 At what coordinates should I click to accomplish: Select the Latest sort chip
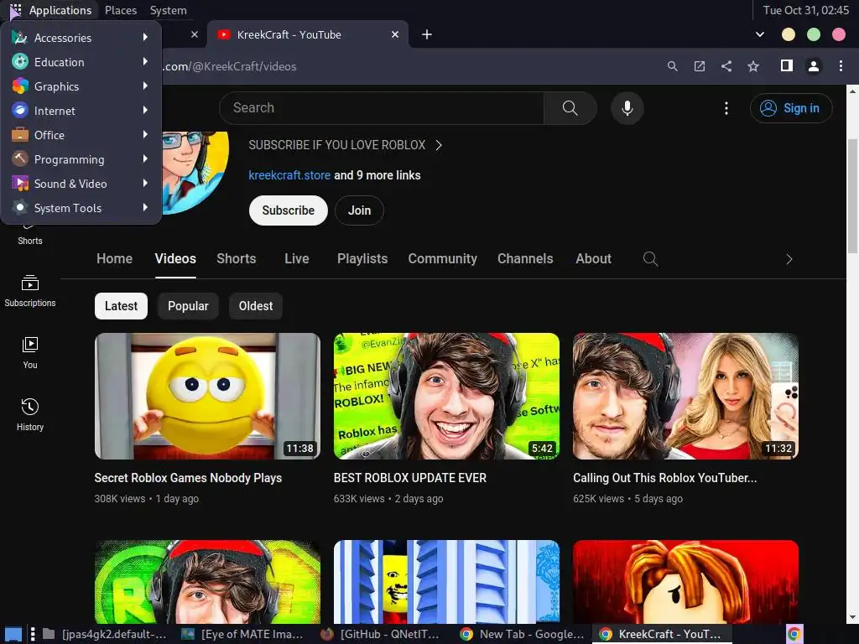pos(121,305)
